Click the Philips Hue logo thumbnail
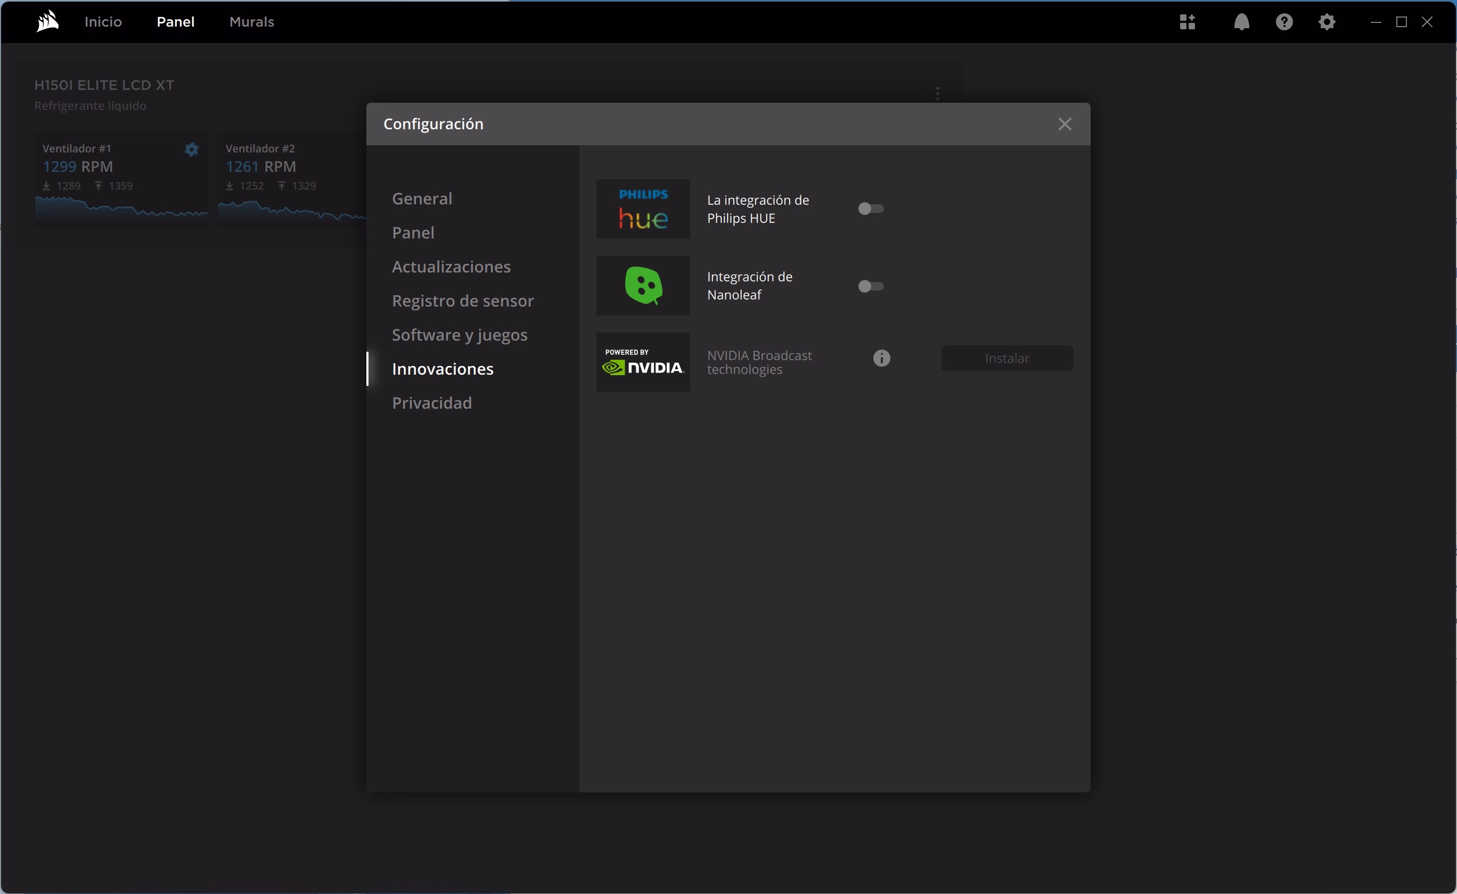This screenshot has width=1457, height=894. (642, 209)
